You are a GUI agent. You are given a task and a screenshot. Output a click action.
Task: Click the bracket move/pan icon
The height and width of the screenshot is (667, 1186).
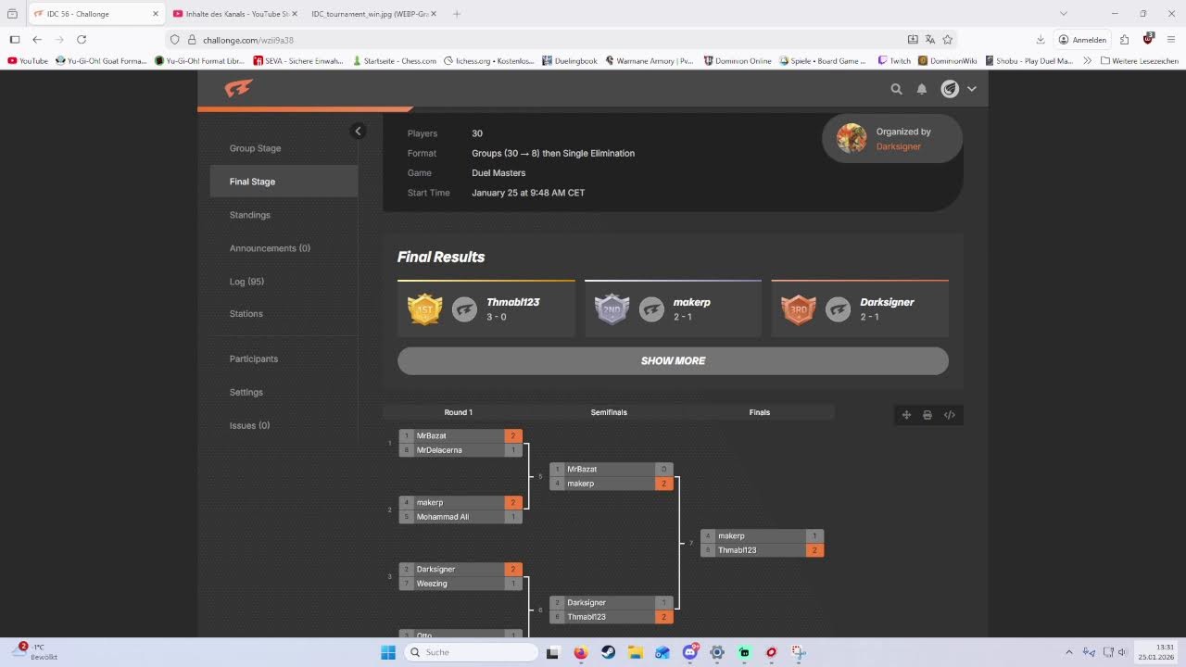point(906,415)
